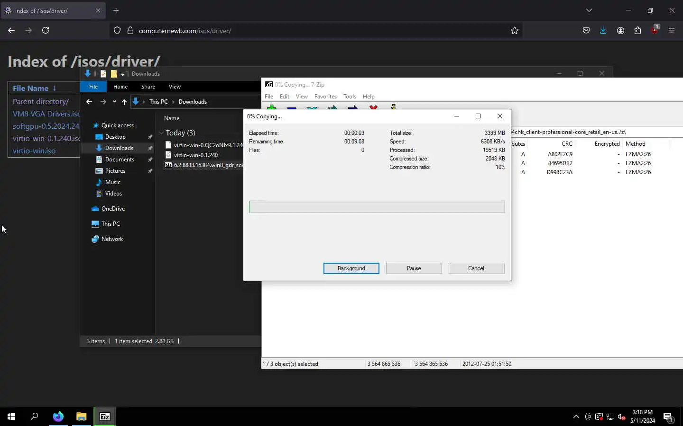The height and width of the screenshot is (426, 683).
Task: Click Method column header in 7-Zip
Action: [635, 144]
